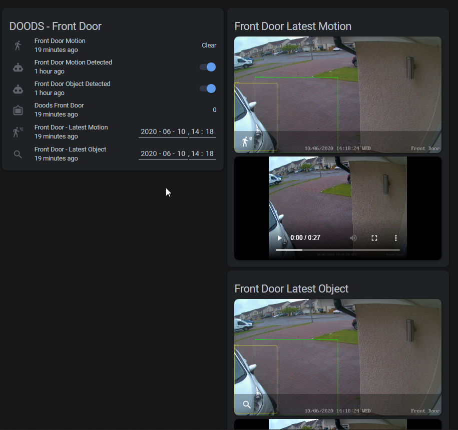Click the 0 counter value for Doods Front Door

(214, 110)
